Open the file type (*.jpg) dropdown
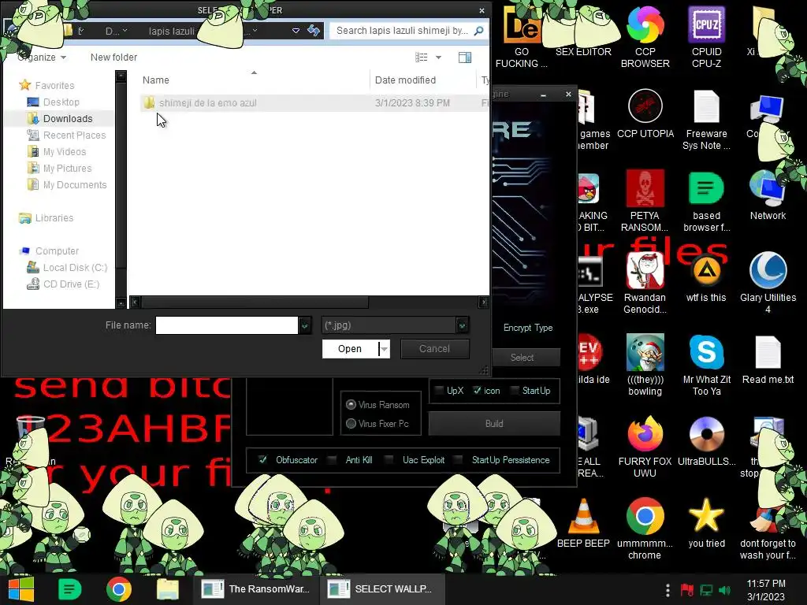The width and height of the screenshot is (807, 605). point(462,325)
